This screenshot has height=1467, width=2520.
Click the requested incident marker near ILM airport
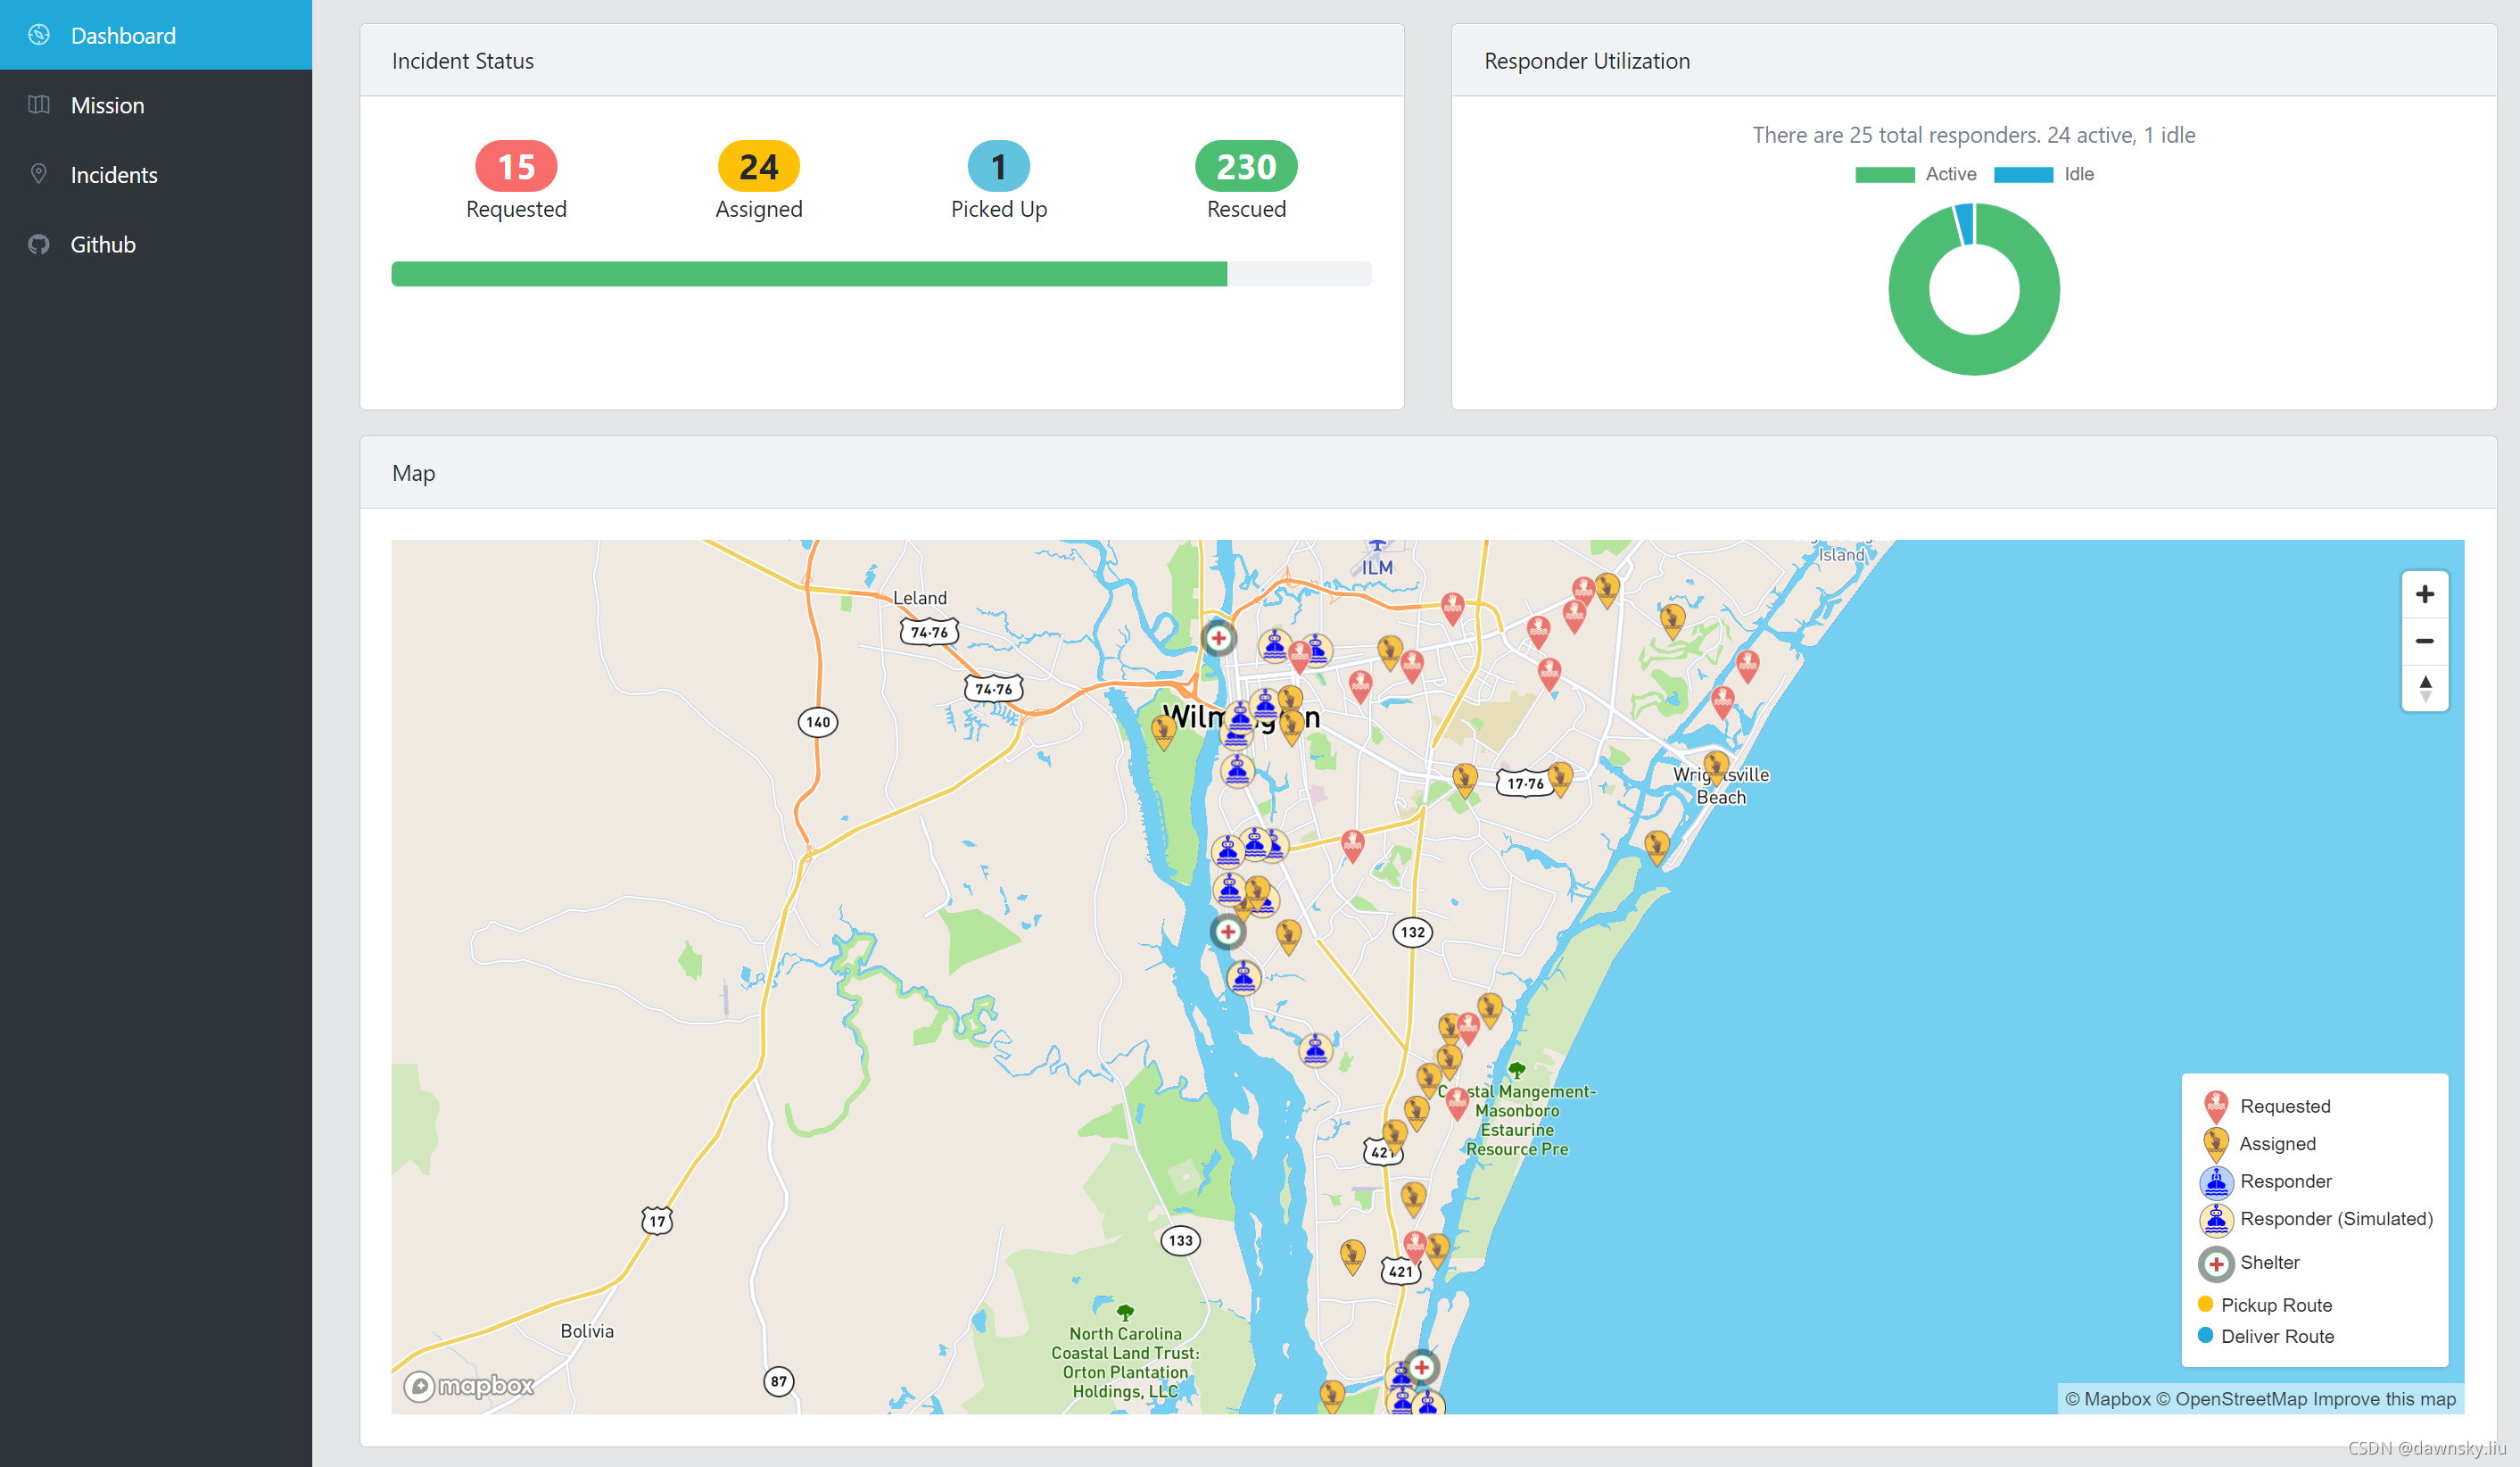click(x=1452, y=607)
